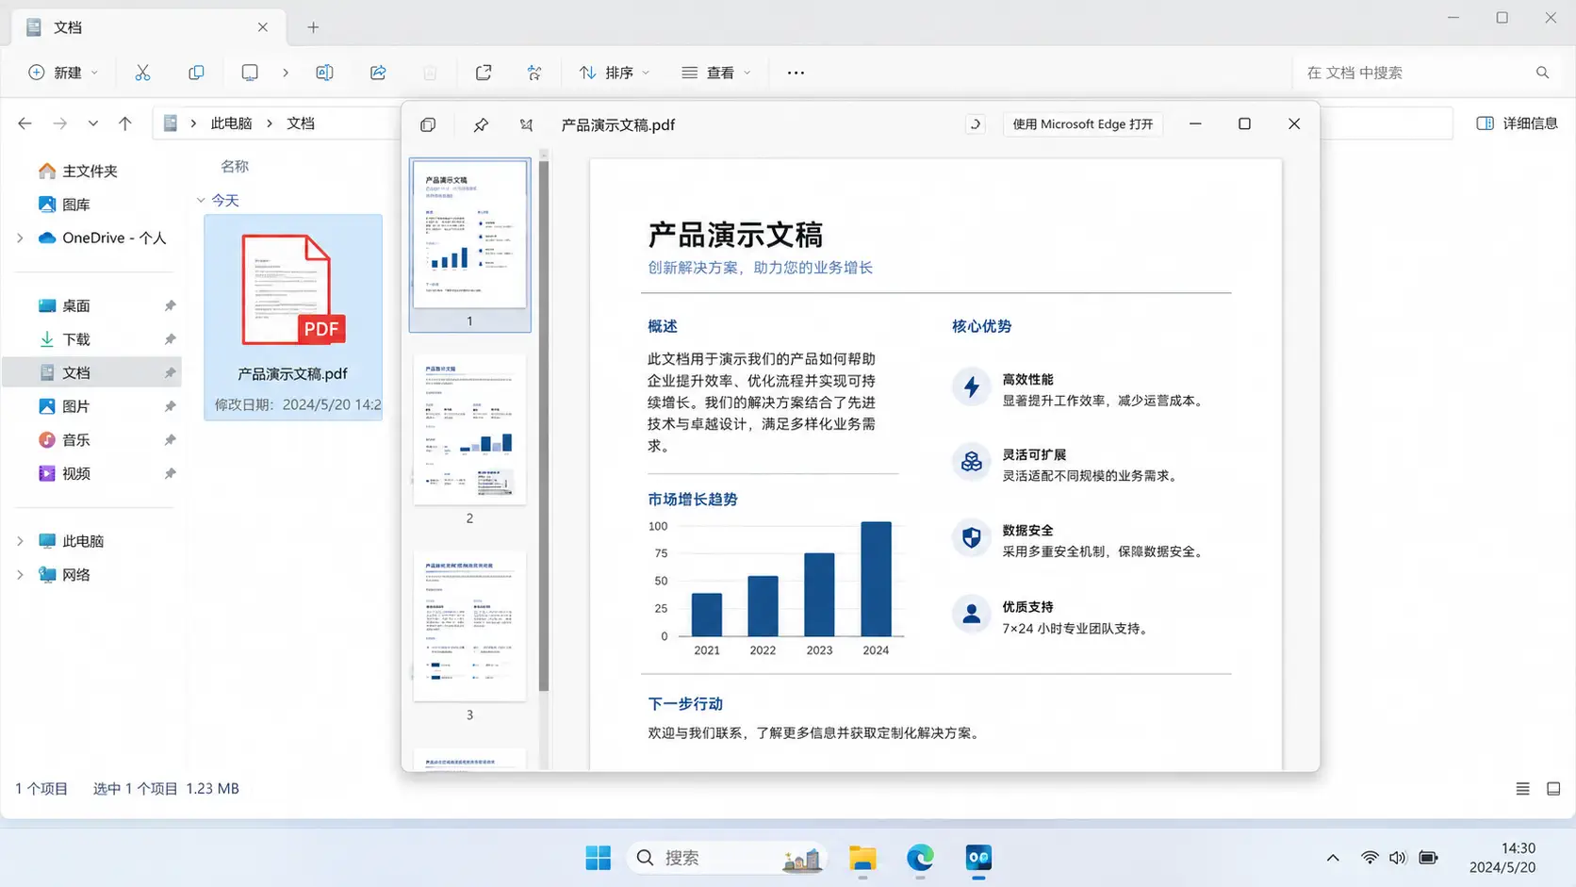Screen dimensions: 1576x887
Task: Click the 市场增长趋势 heading in preview
Action: [693, 500]
